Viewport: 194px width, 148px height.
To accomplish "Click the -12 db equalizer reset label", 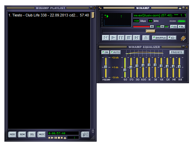I will [x=115, y=77].
